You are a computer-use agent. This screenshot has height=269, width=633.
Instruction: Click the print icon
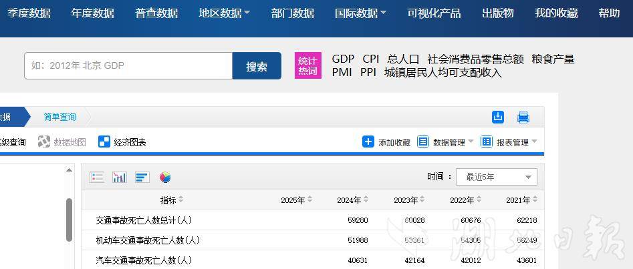tap(523, 117)
